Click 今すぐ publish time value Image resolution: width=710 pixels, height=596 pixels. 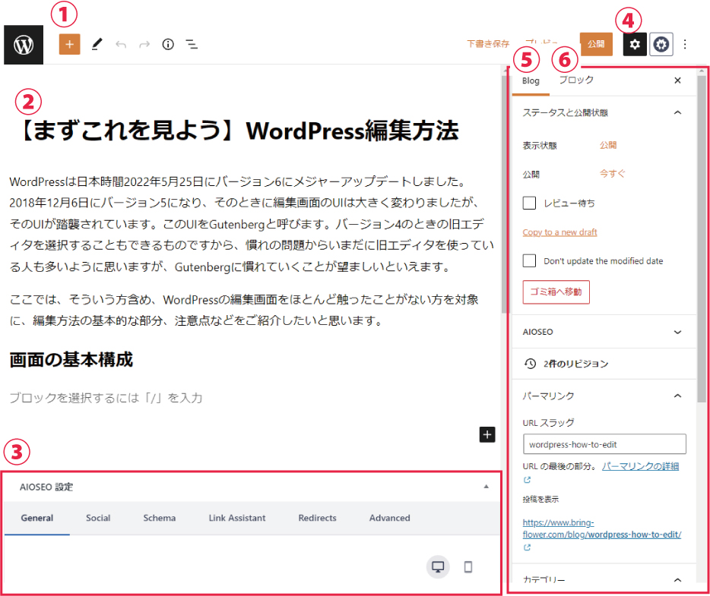(x=612, y=174)
